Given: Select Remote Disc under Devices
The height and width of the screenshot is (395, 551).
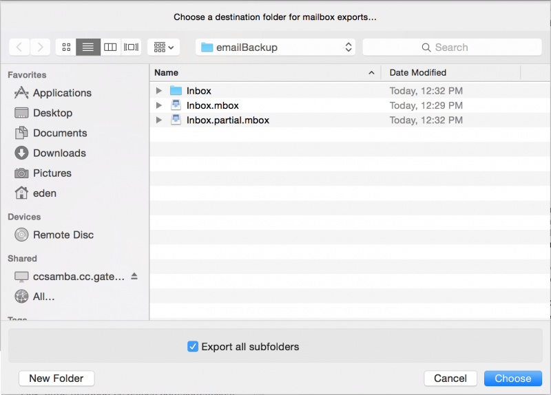Looking at the screenshot, I should pyautogui.click(x=63, y=235).
